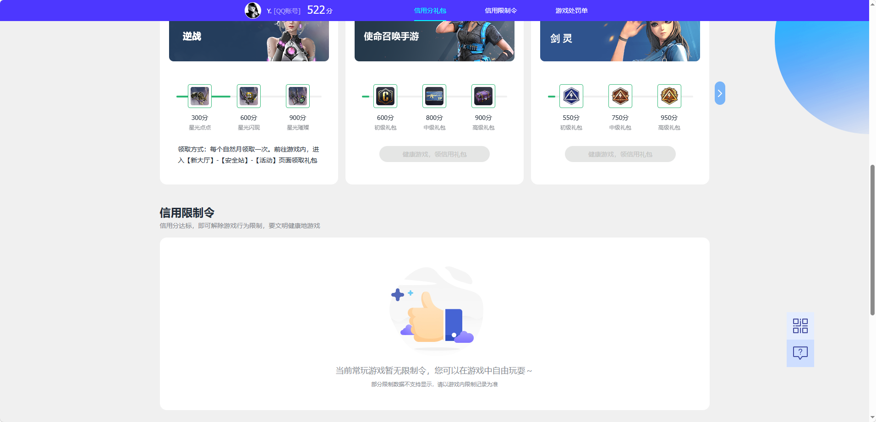This screenshot has width=876, height=422.
Task: Click 使命召唤手游 健康游戏，领信用礼包 button
Action: point(434,154)
